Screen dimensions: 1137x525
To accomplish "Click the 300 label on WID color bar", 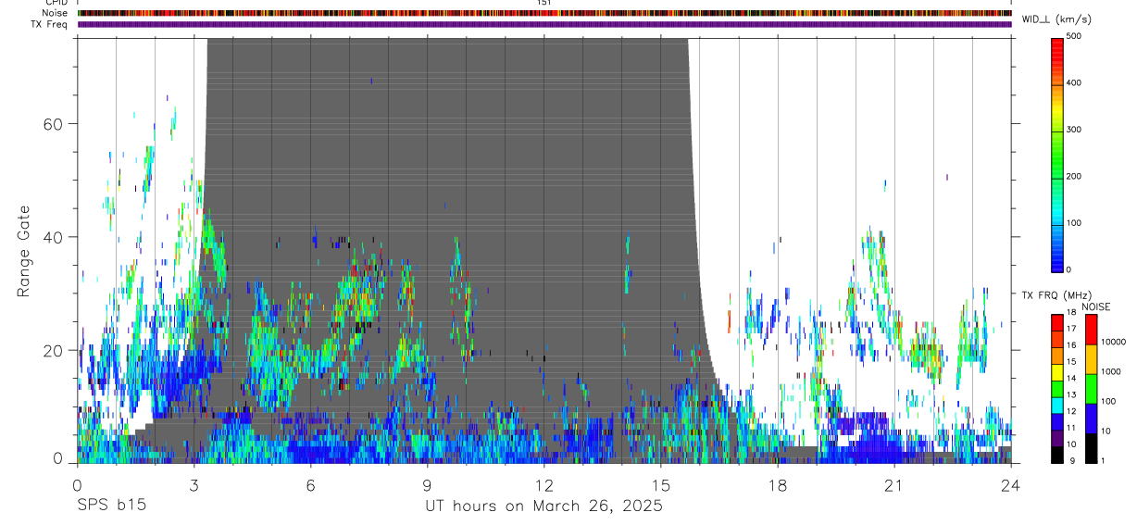I will pos(1075,130).
